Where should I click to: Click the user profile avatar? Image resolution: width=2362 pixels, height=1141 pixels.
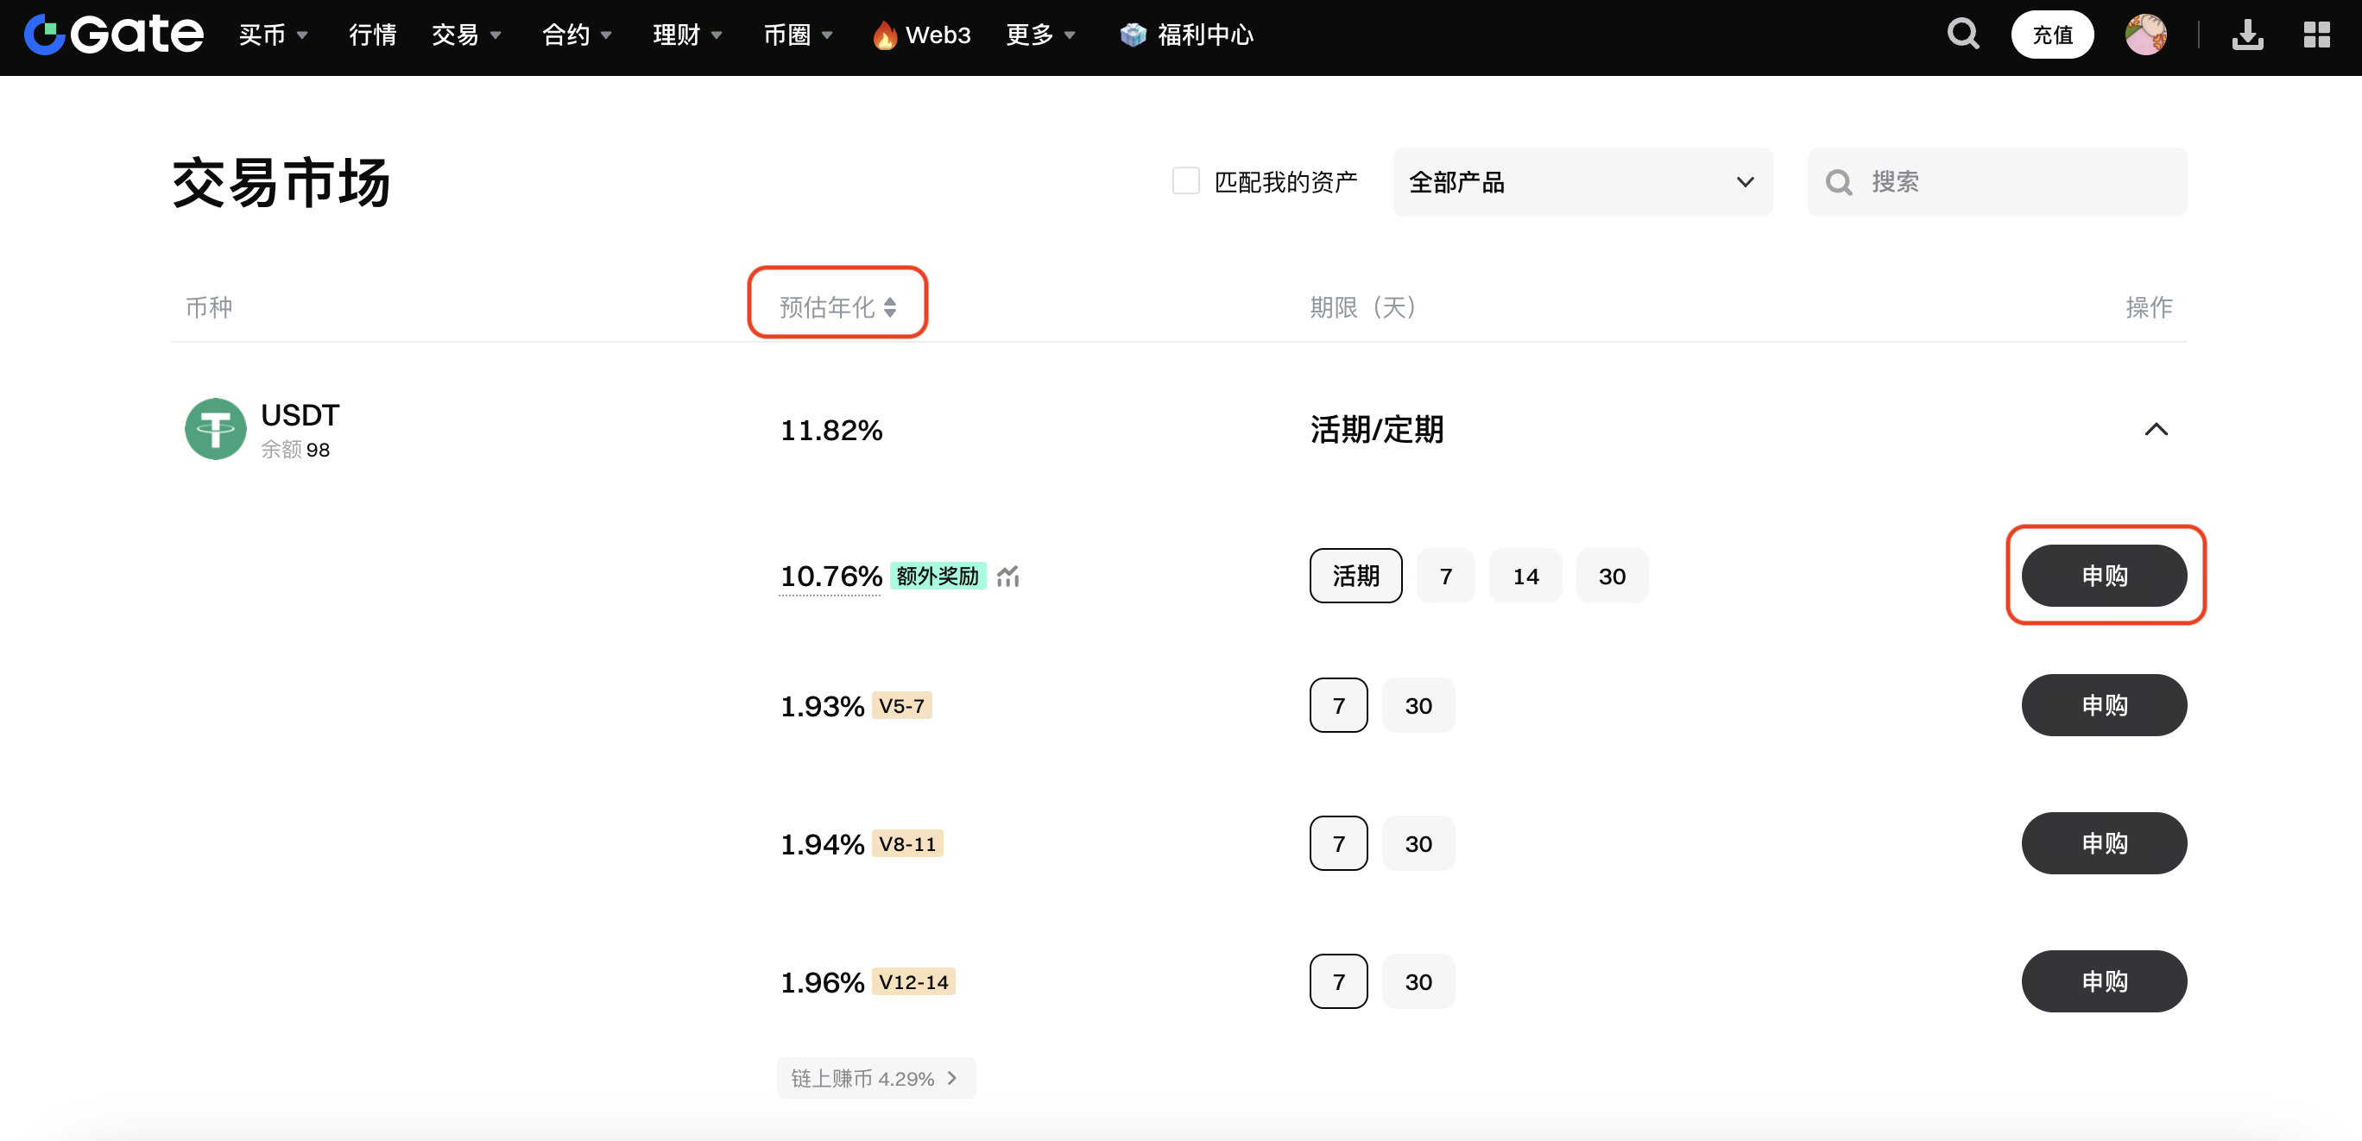click(x=2145, y=35)
